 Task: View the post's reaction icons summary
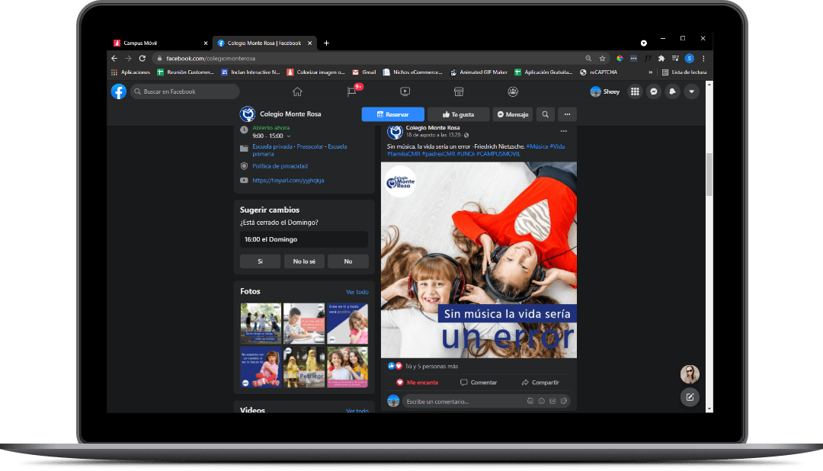coord(395,366)
